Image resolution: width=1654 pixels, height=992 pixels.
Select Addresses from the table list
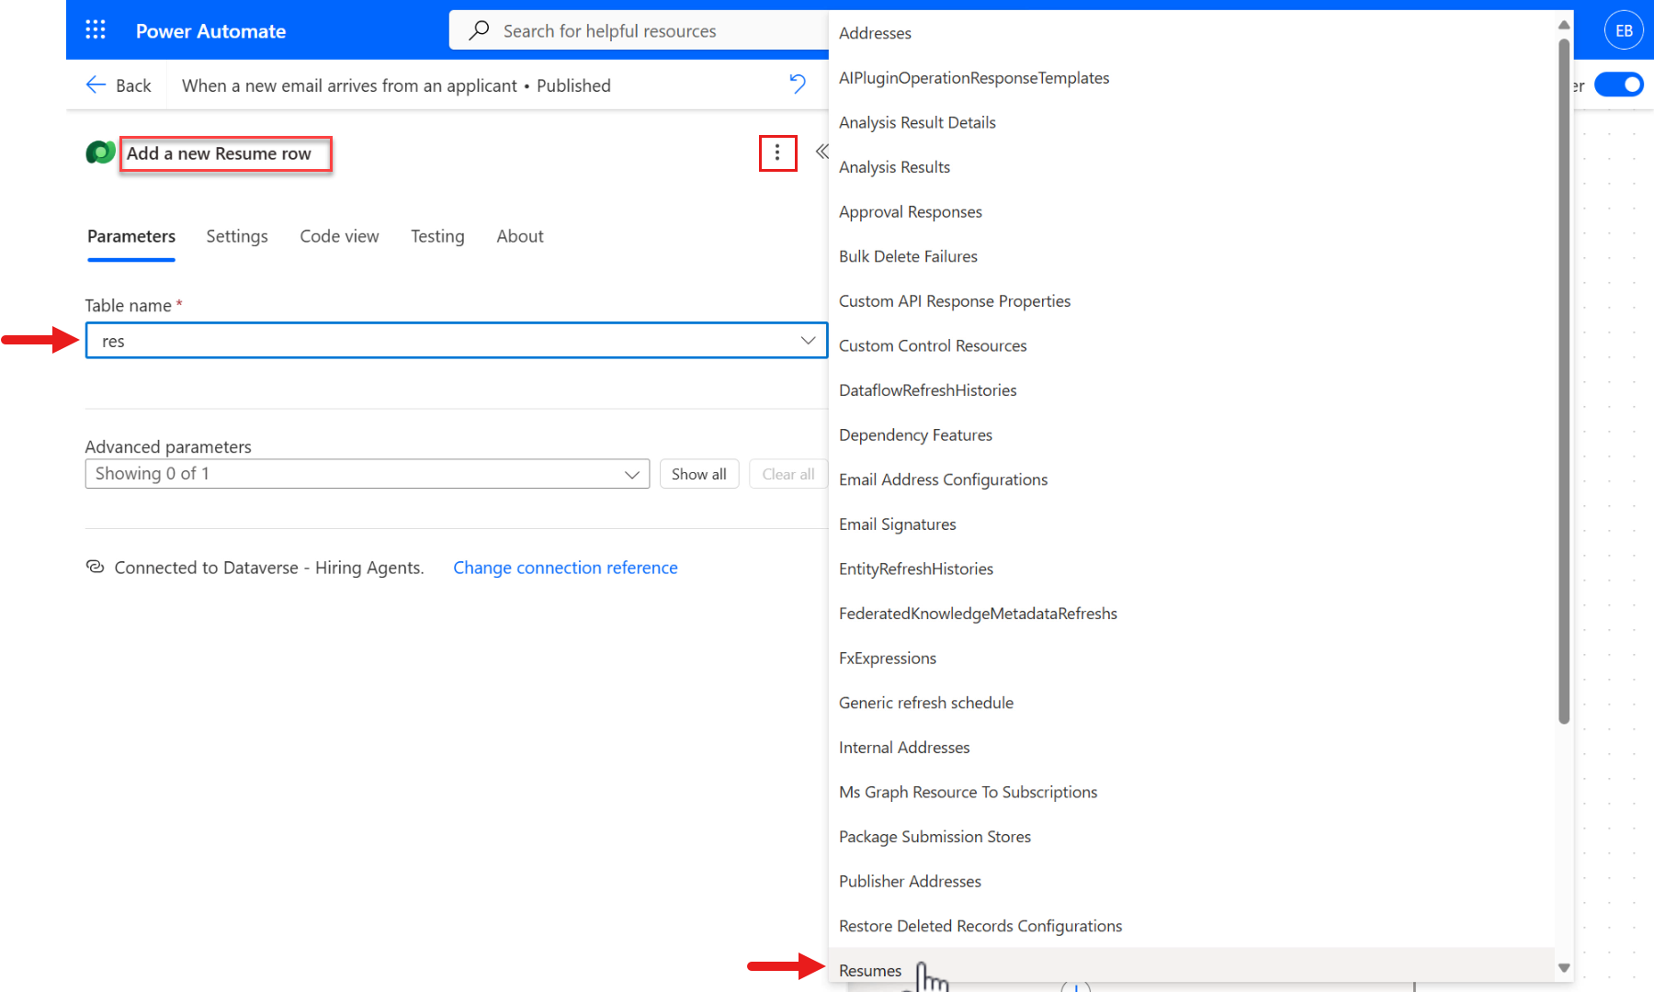click(874, 33)
